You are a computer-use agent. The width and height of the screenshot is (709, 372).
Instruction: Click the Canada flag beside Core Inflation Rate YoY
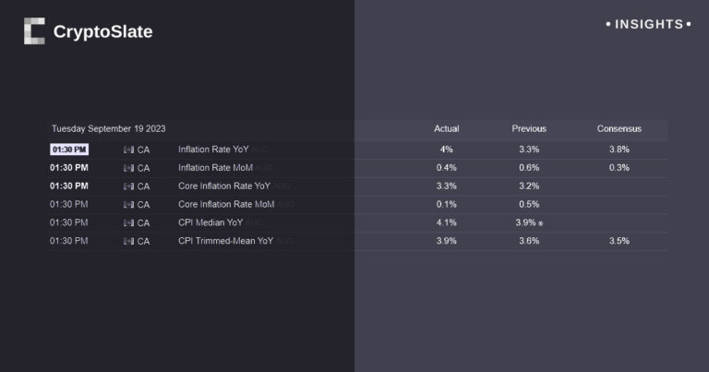128,186
